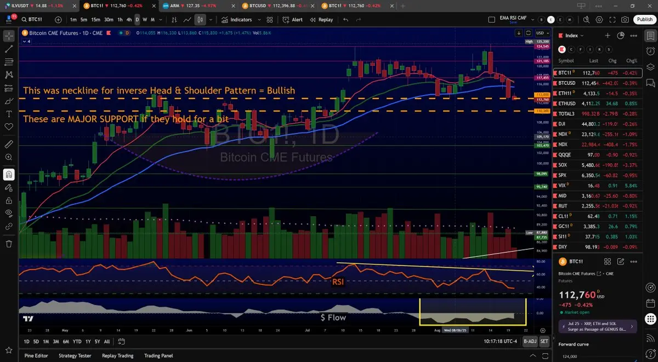Select the bars chart type icon

175,20
